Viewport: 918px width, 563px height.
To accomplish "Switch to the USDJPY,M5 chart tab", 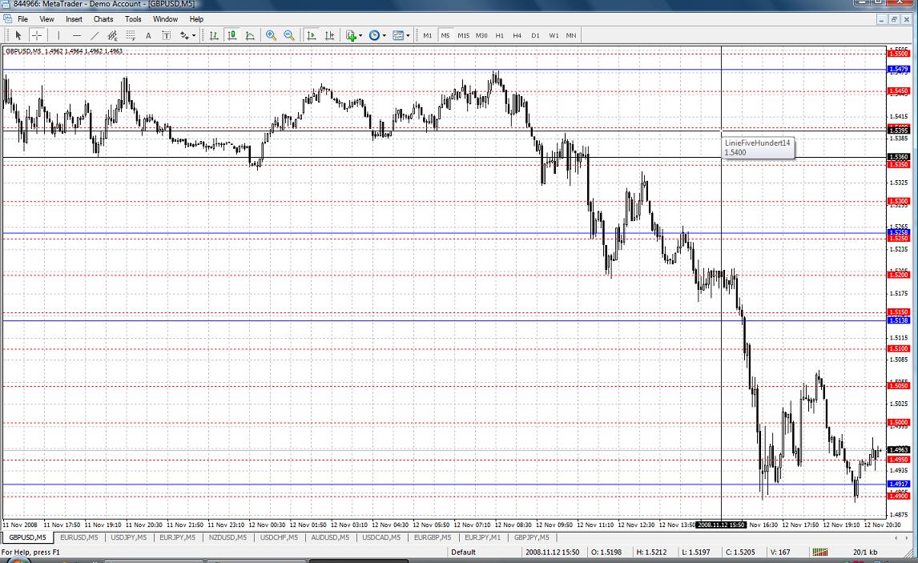I will 129,537.
